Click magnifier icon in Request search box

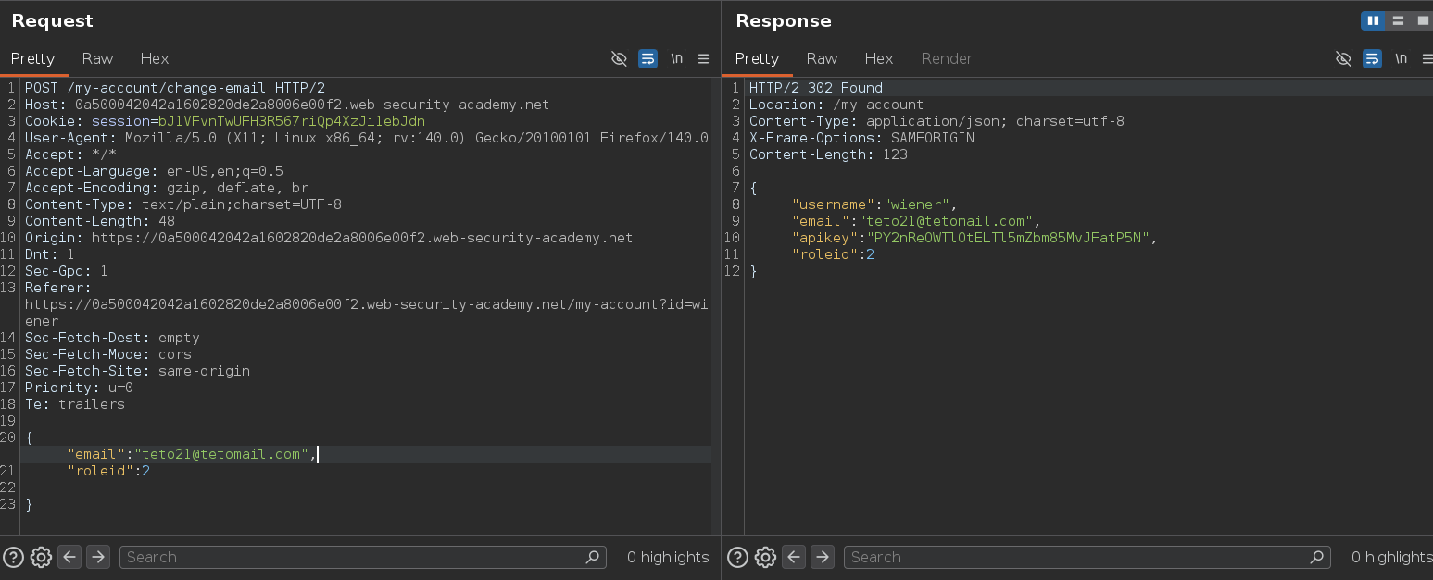pos(593,557)
